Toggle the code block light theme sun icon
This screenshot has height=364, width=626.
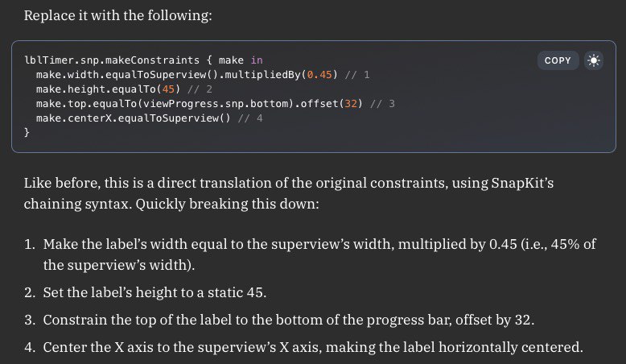coord(594,60)
